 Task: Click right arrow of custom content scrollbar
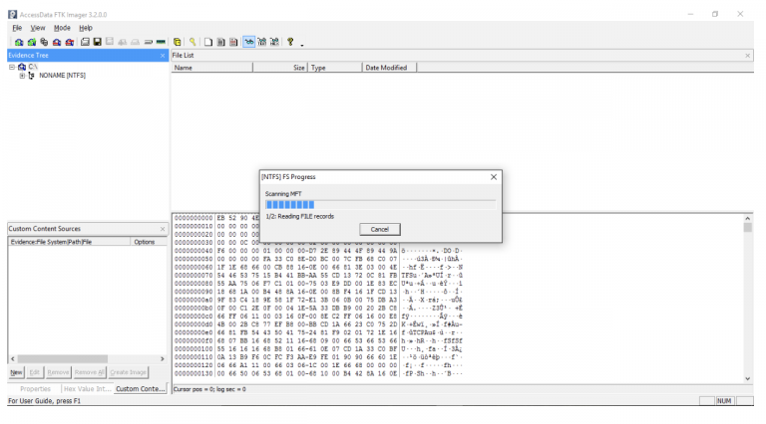coord(163,358)
